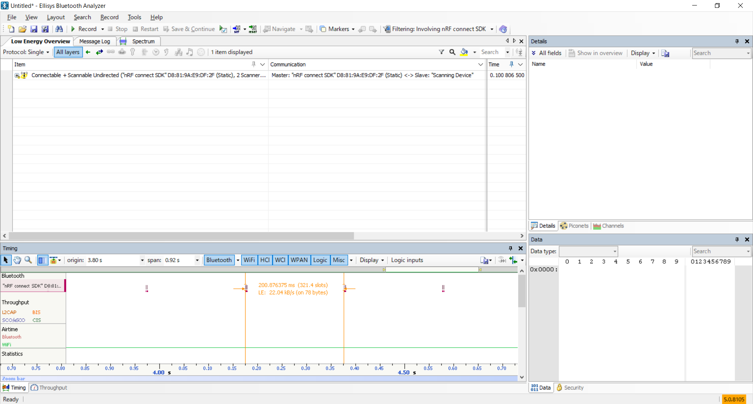Switch to the Channels tab
This screenshot has height=404, width=753.
608,226
